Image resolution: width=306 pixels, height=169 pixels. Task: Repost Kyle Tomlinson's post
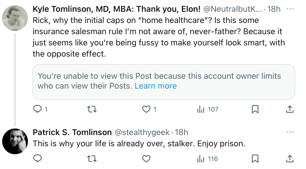pos(92,109)
